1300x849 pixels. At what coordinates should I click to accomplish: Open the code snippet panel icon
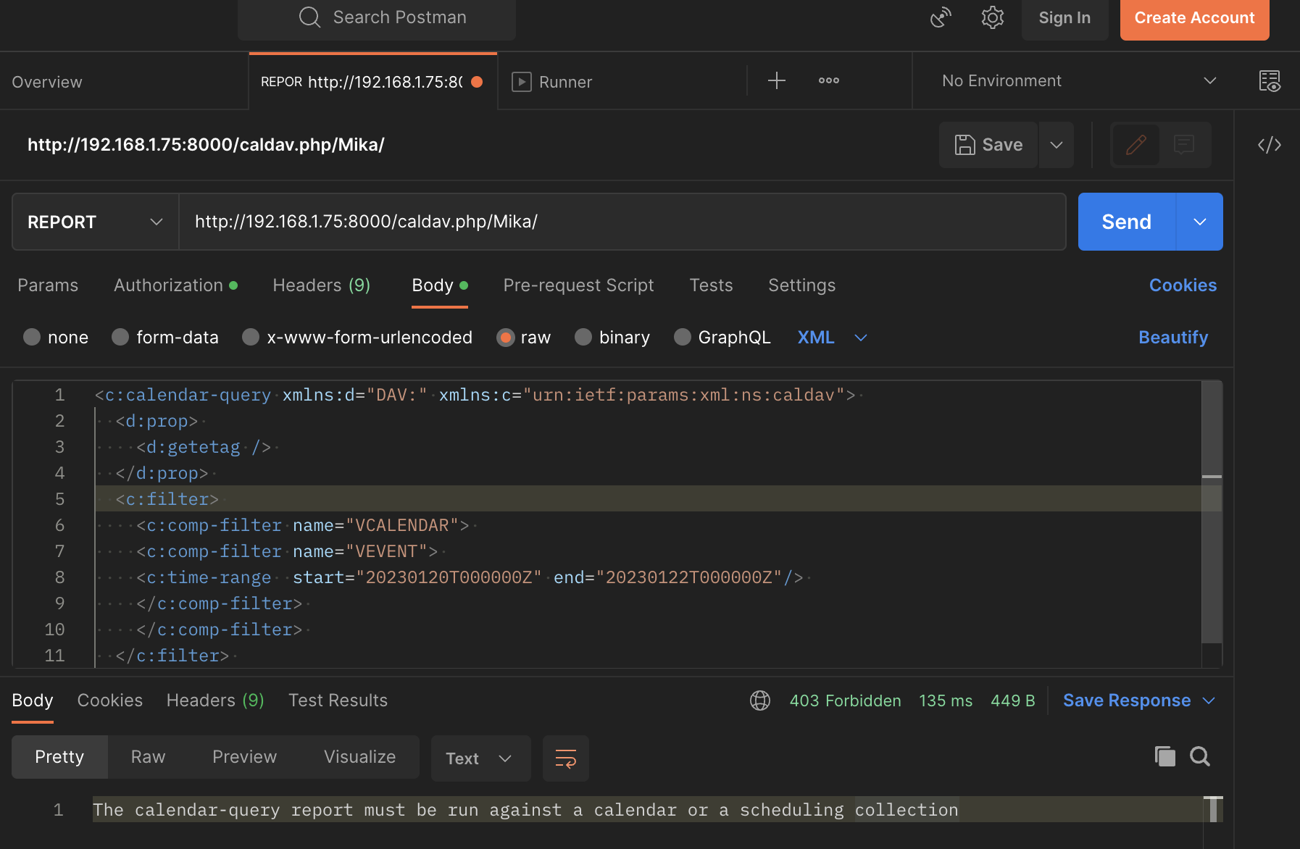pos(1270,145)
